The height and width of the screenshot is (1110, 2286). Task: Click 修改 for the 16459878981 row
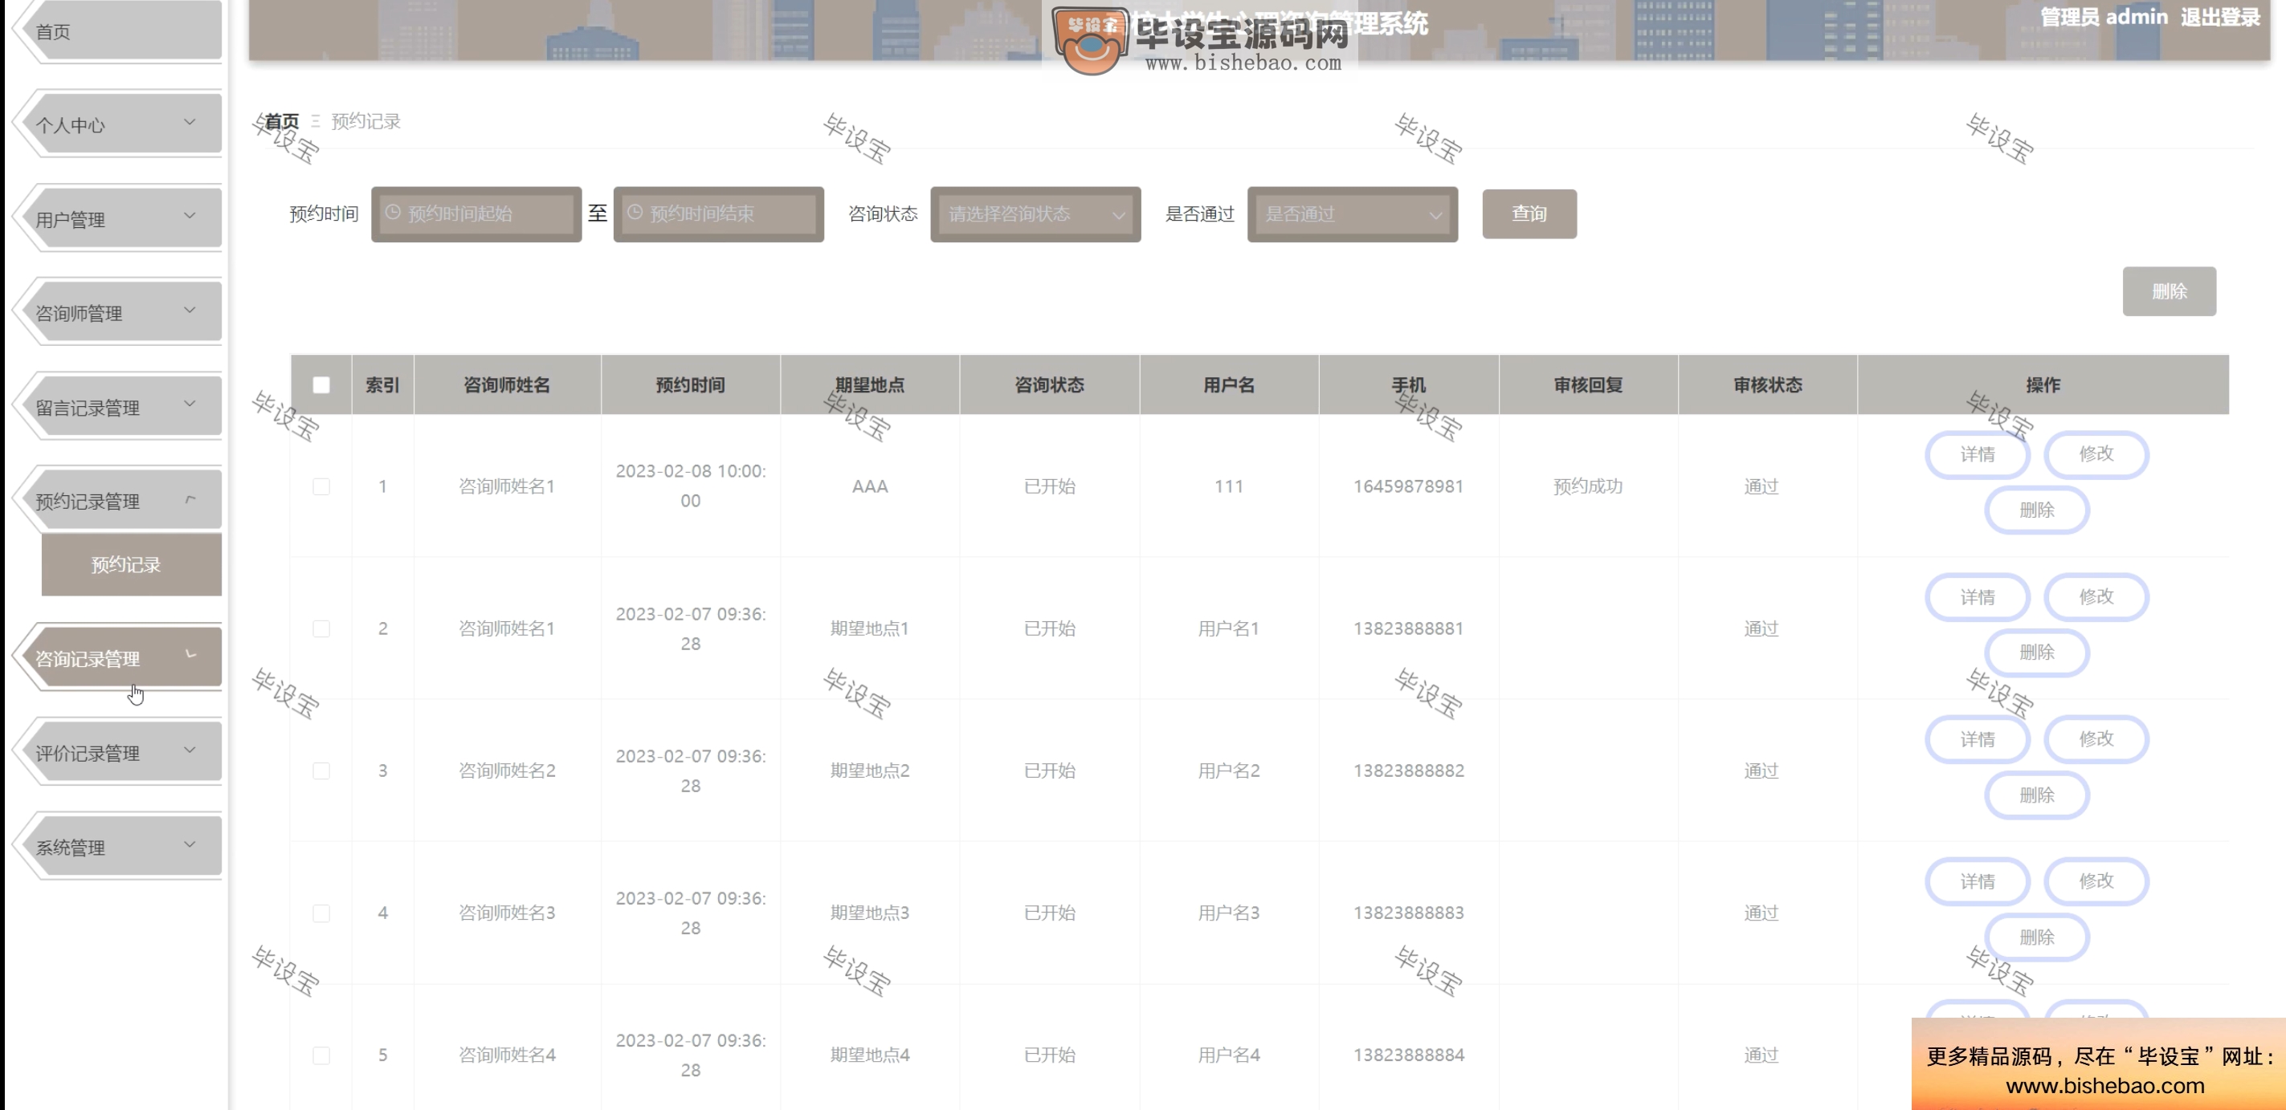point(2096,454)
